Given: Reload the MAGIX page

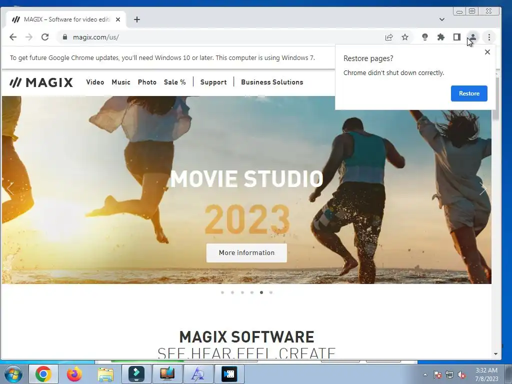Looking at the screenshot, I should pos(45,37).
